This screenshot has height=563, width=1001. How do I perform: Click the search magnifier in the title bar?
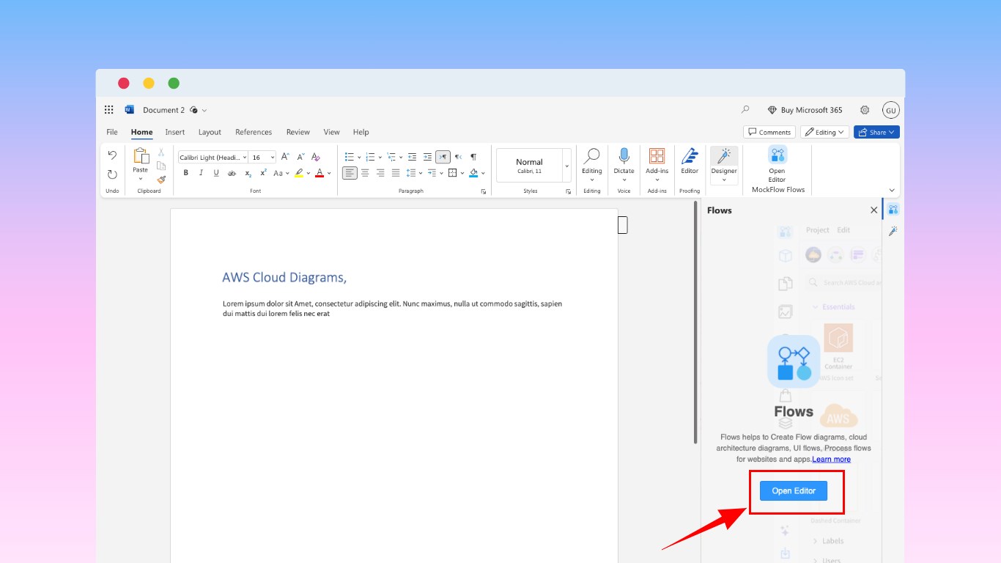pos(745,110)
